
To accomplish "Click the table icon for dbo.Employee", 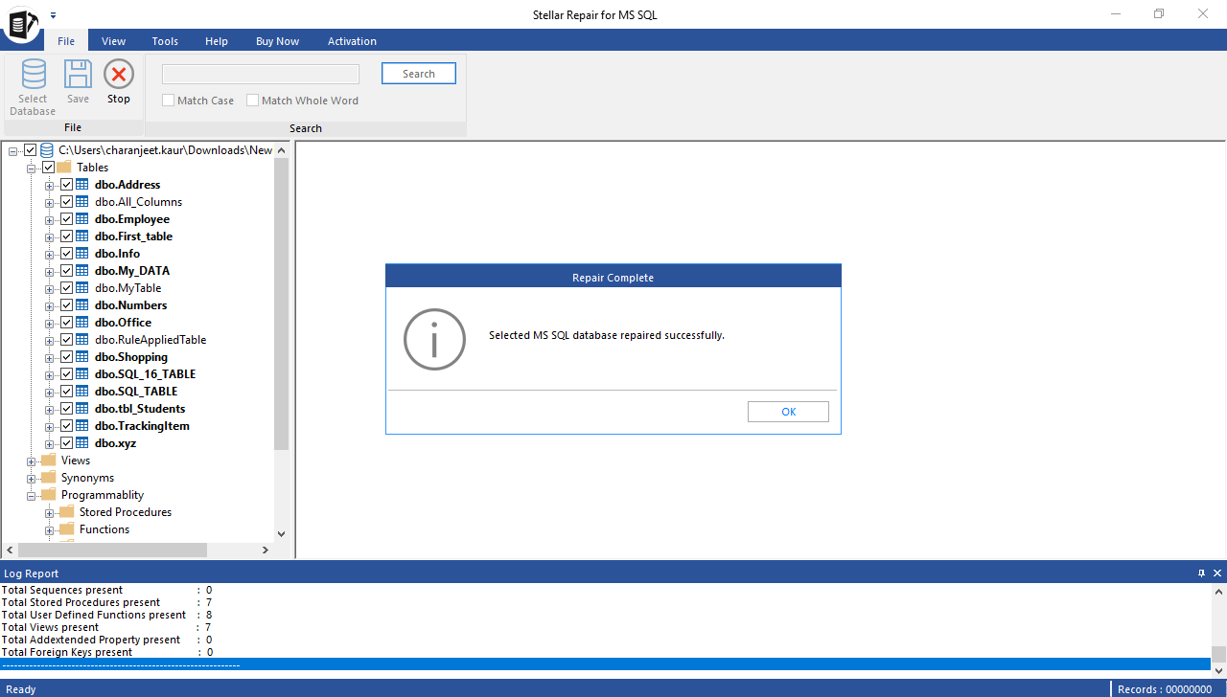I will 83,219.
